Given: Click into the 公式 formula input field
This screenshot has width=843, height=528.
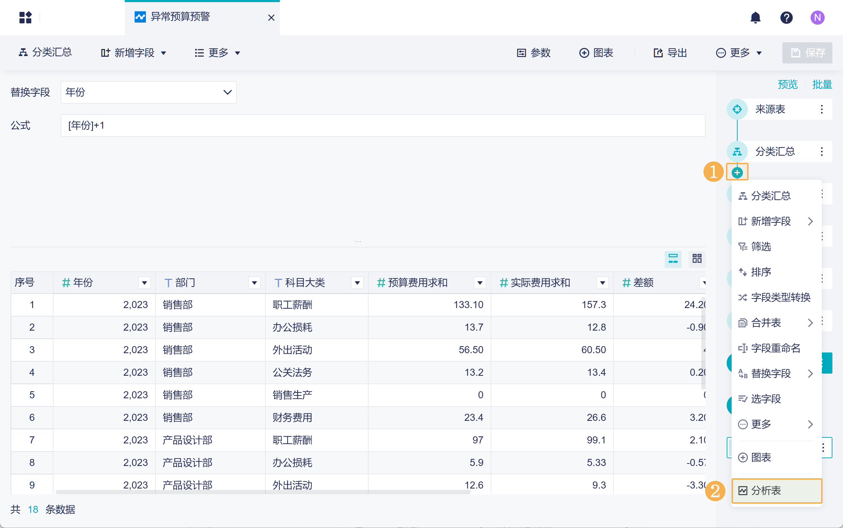Looking at the screenshot, I should click(382, 125).
